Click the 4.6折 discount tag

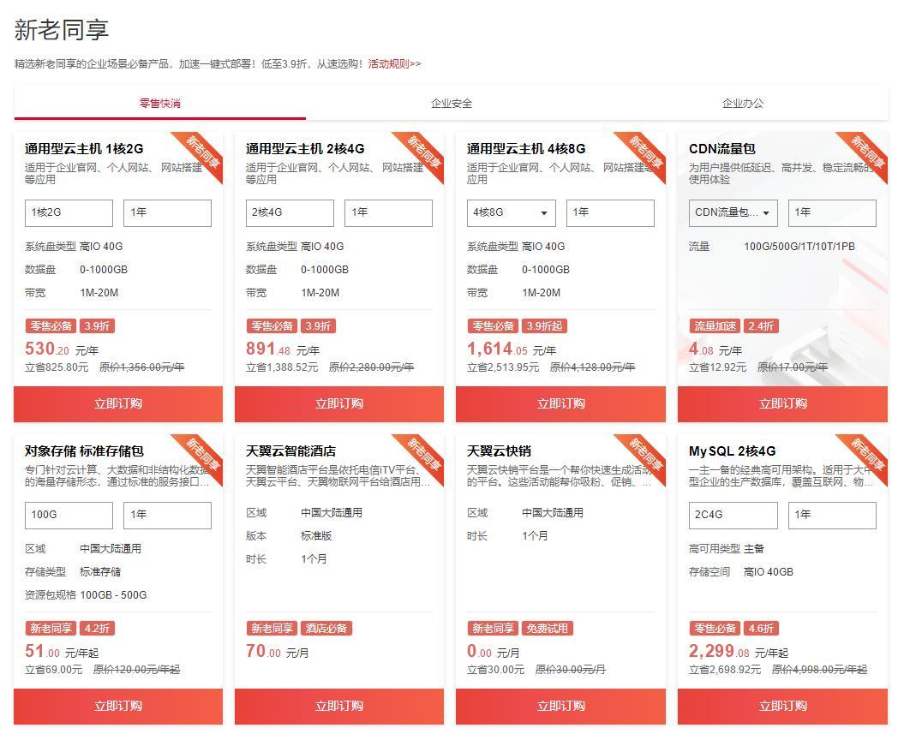pos(761,629)
